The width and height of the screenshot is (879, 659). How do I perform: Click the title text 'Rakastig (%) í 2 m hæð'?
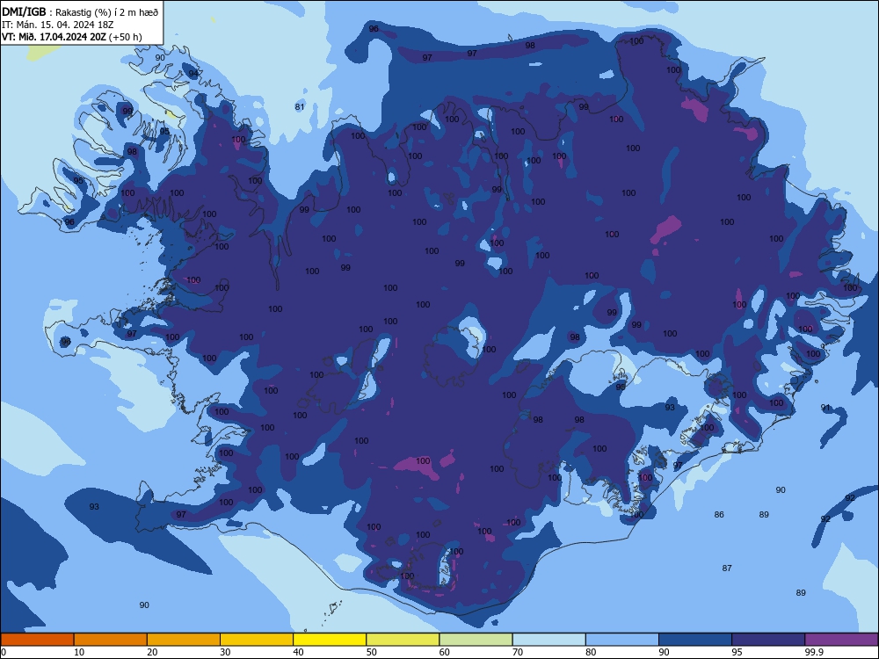[106, 12]
